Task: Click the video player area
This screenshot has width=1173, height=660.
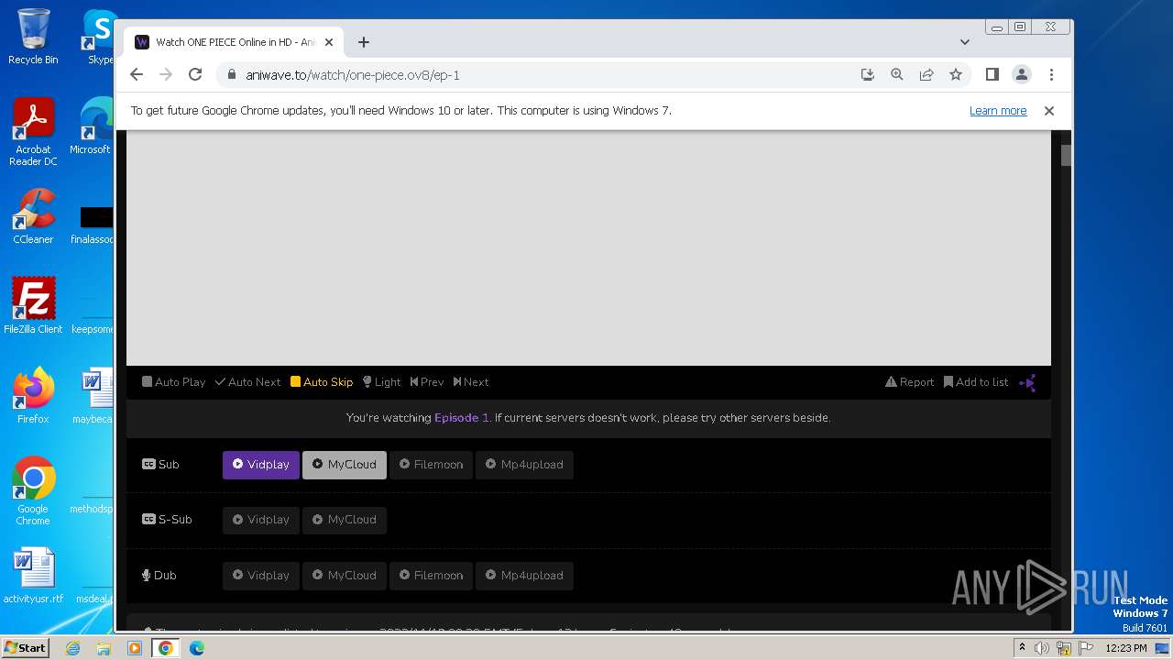Action: tap(588, 248)
